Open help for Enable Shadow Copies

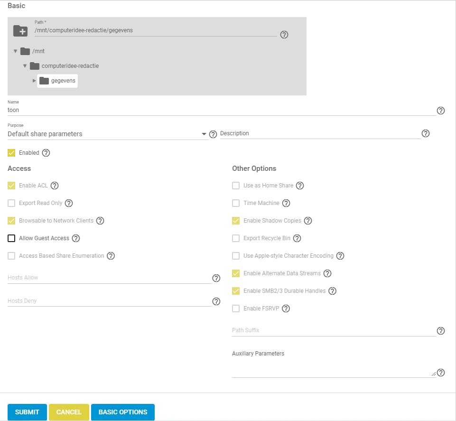(x=308, y=221)
